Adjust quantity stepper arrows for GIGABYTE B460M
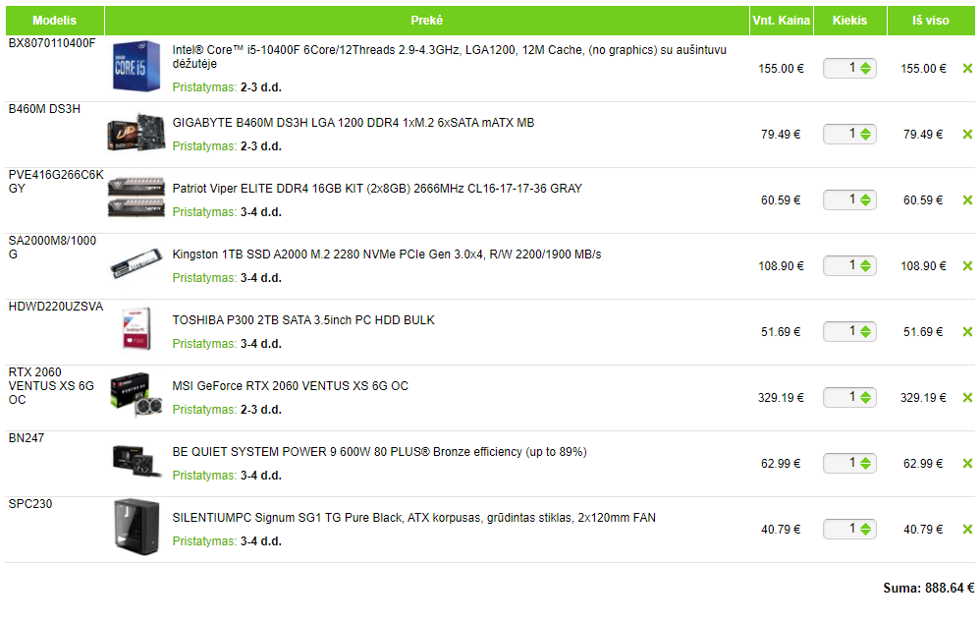 coord(866,134)
